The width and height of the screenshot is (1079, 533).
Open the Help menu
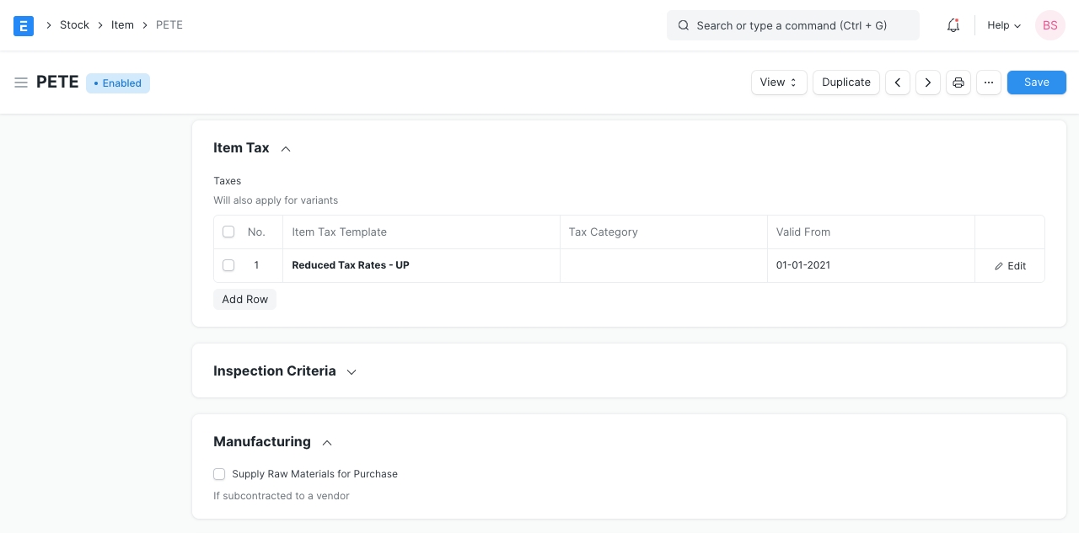[x=1004, y=25]
